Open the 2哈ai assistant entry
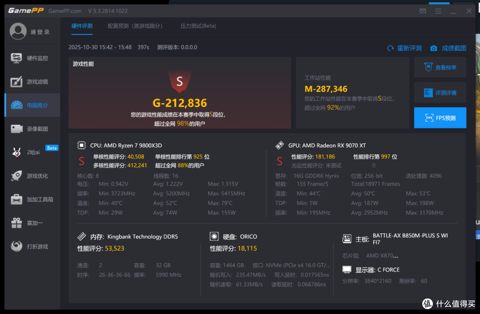 pyautogui.click(x=32, y=152)
